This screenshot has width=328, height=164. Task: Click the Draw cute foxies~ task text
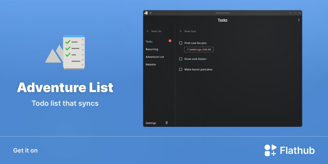196,59
